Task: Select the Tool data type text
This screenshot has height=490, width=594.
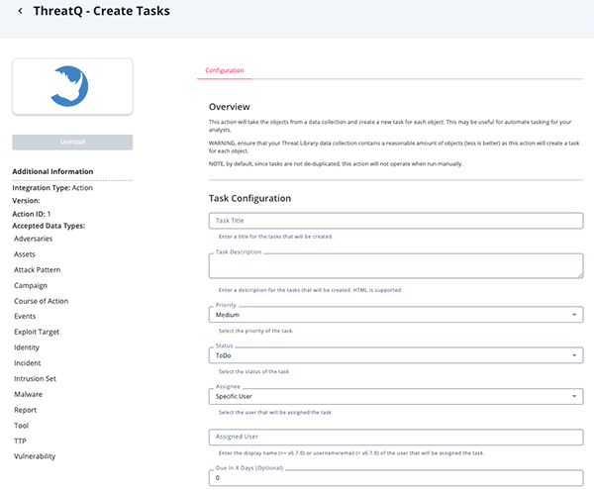Action: tap(21, 426)
